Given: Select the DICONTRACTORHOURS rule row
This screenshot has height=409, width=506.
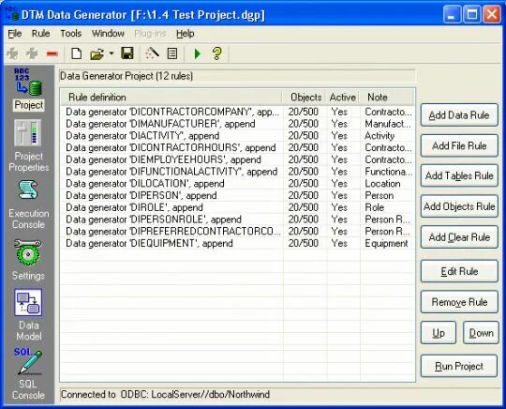Looking at the screenshot, I should (x=237, y=147).
